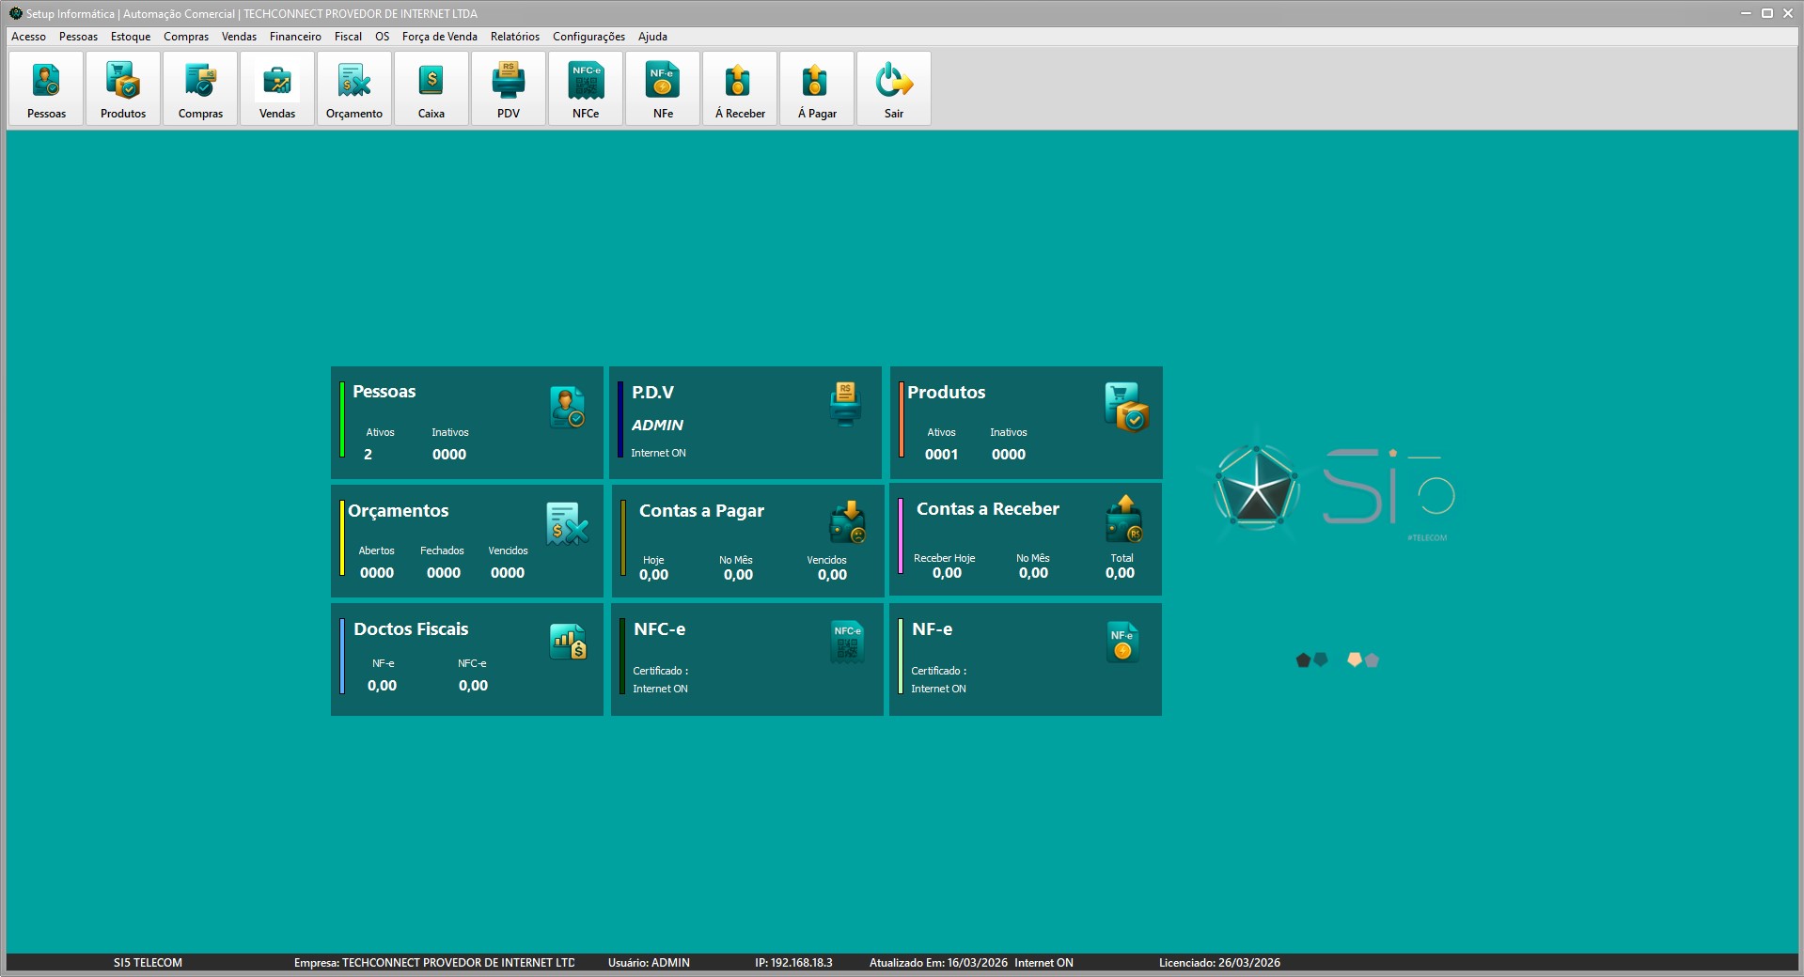Click the Pessoas card title
The image size is (1804, 977).
coord(384,392)
